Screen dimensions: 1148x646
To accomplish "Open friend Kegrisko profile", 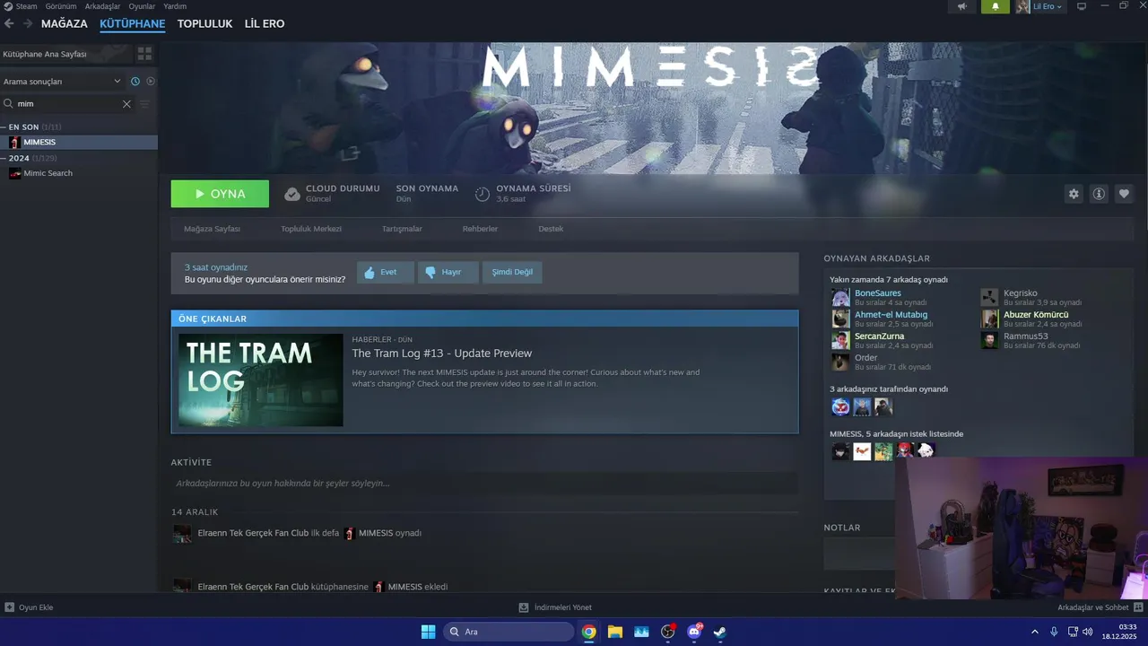I will 1021,293.
